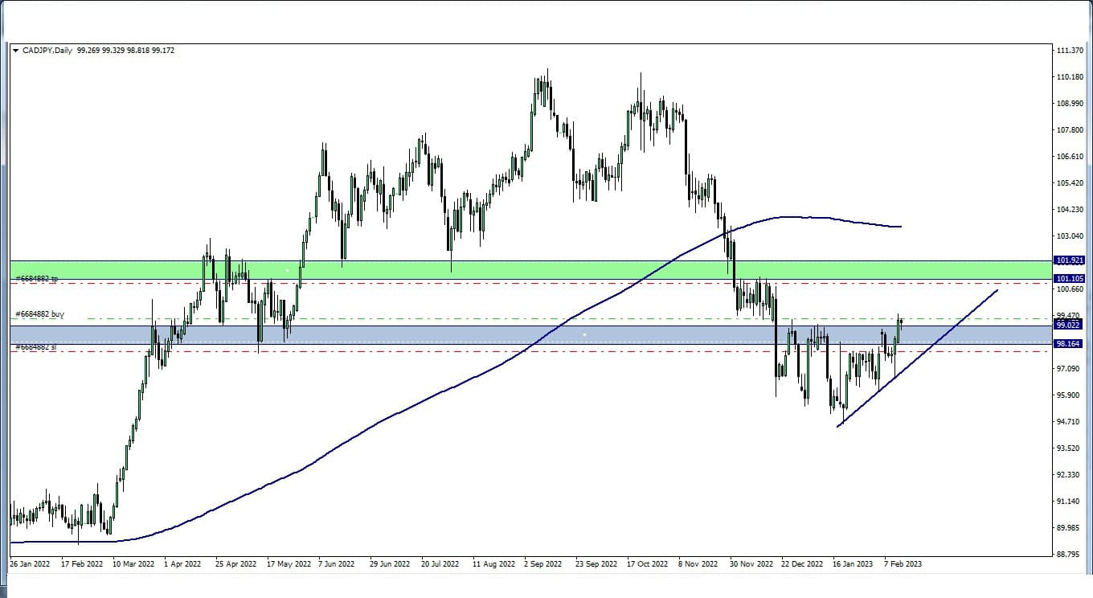Viewport: 1093px width, 598px height.
Task: Click the 23 Sep 2022 date label
Action: tap(597, 564)
